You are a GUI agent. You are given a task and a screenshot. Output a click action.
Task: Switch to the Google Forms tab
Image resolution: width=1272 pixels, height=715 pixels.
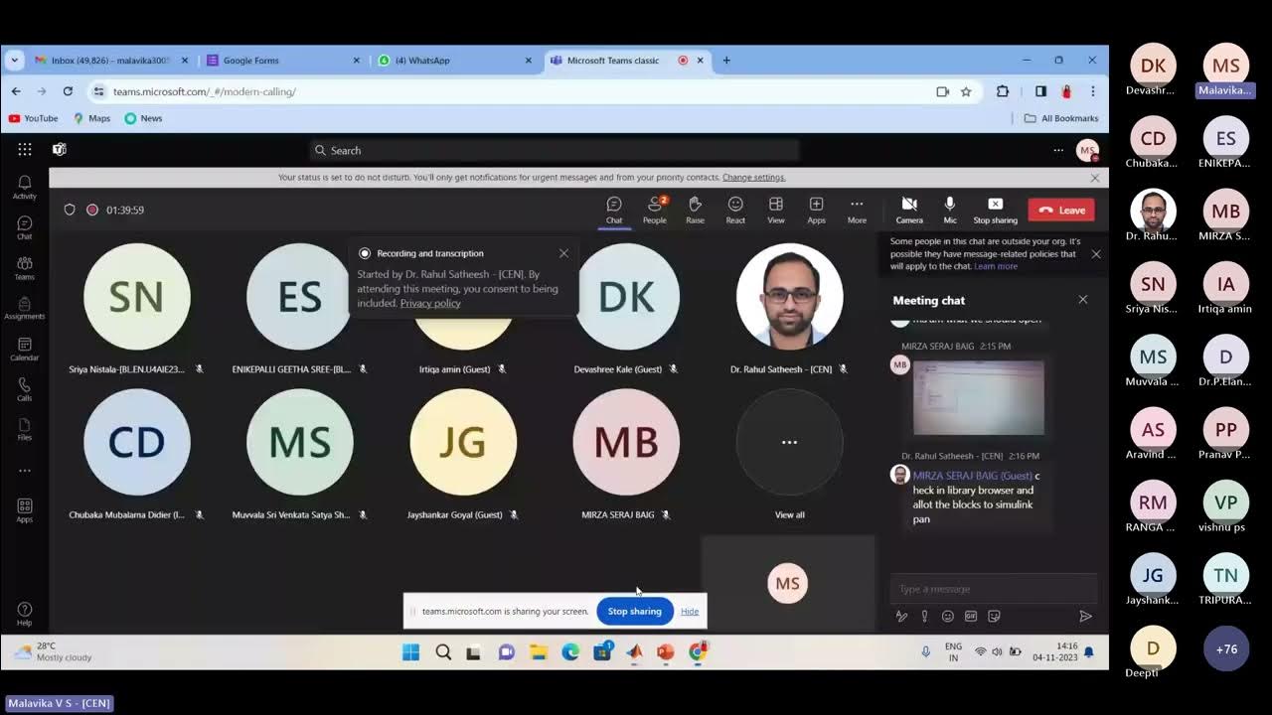(283, 61)
